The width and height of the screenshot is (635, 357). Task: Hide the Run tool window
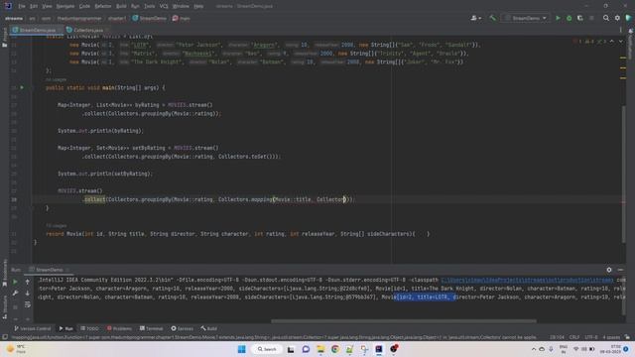(620, 270)
